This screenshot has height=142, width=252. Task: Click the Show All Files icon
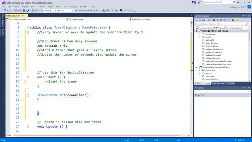click(x=224, y=20)
